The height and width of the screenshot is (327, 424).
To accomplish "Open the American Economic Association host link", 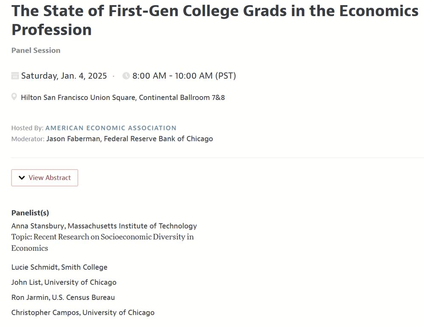I will [x=111, y=128].
